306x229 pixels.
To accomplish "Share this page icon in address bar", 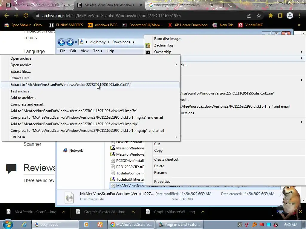I will (249, 16).
